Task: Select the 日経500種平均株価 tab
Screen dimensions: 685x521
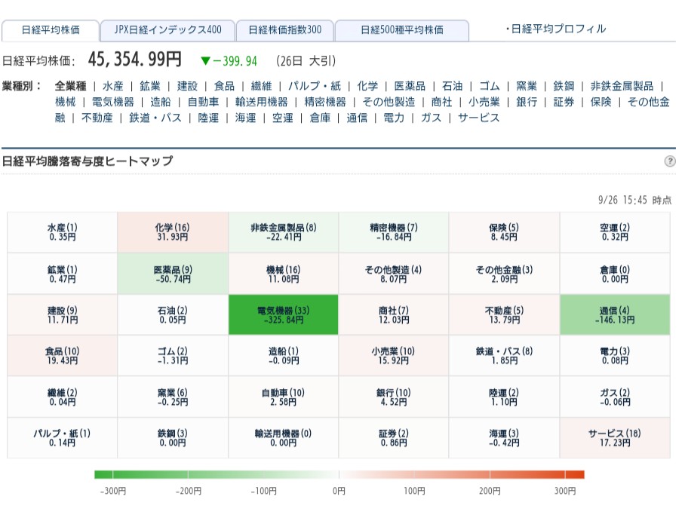Action: click(x=401, y=30)
